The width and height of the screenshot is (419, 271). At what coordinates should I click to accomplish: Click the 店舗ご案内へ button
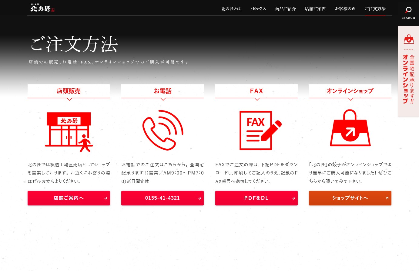pyautogui.click(x=69, y=198)
